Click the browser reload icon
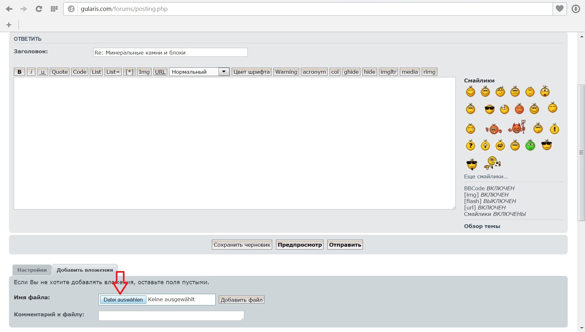 tap(39, 9)
